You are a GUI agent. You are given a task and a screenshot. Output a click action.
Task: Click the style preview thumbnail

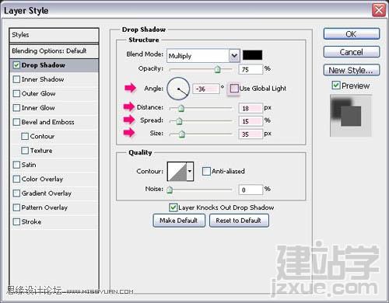coord(351,116)
